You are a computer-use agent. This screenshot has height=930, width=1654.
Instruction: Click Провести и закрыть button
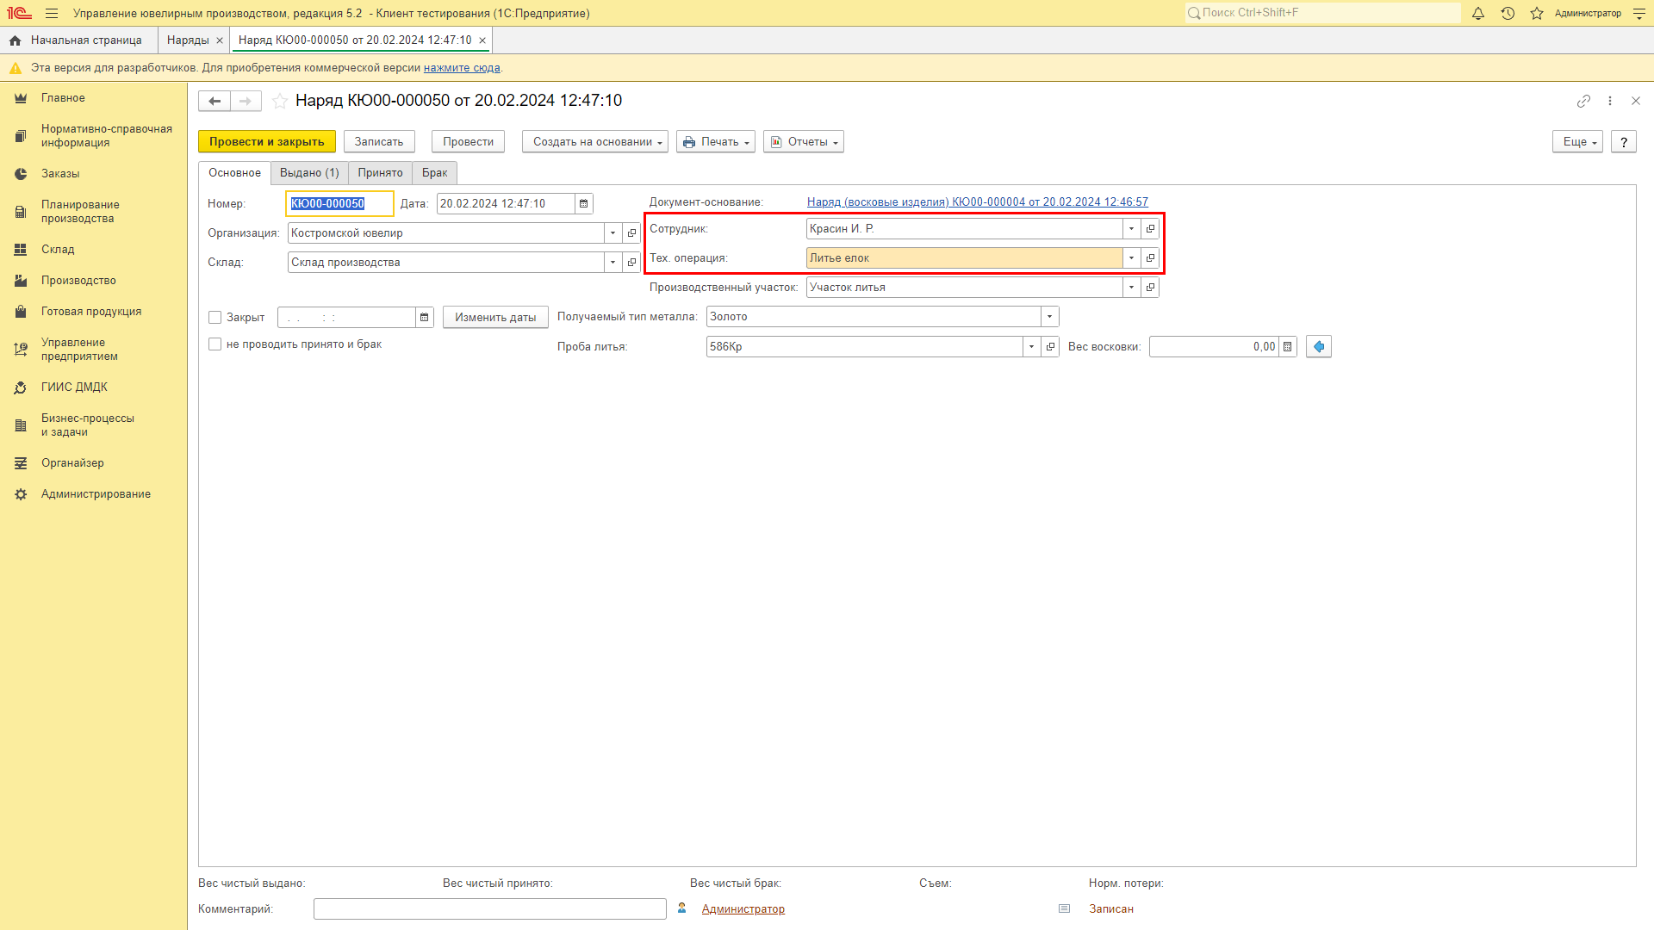click(267, 142)
